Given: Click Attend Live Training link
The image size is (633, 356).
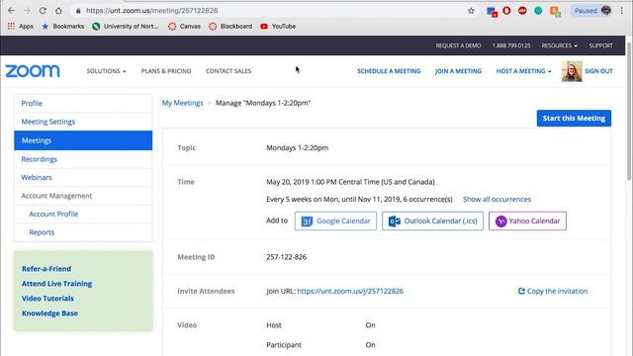Looking at the screenshot, I should [x=57, y=284].
